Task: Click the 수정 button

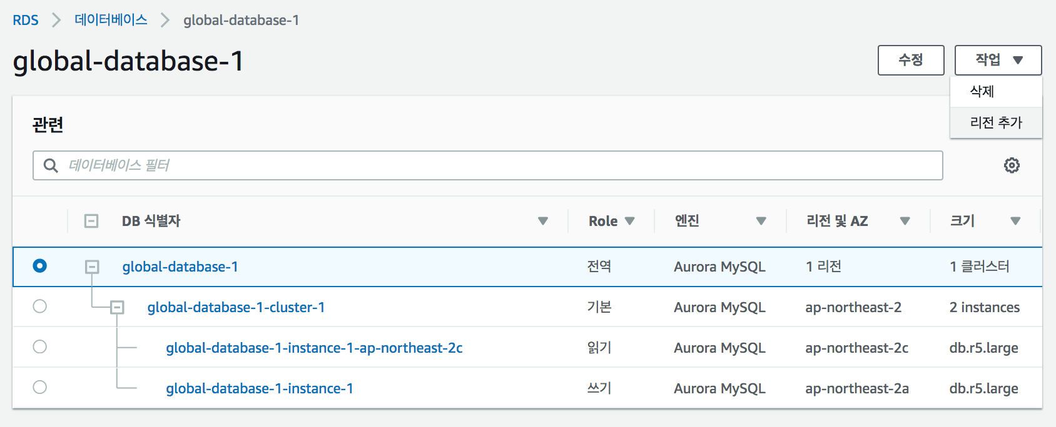Action: click(910, 60)
